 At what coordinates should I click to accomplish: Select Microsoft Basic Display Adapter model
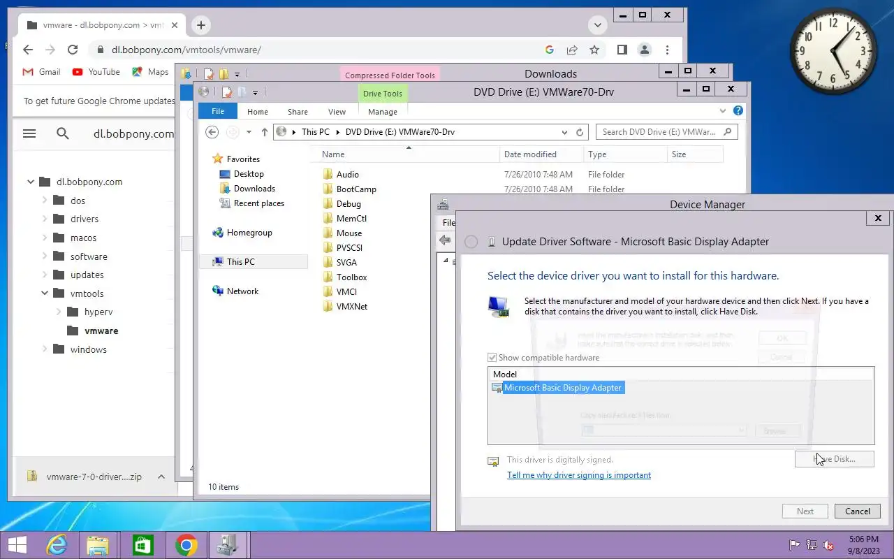(x=563, y=388)
